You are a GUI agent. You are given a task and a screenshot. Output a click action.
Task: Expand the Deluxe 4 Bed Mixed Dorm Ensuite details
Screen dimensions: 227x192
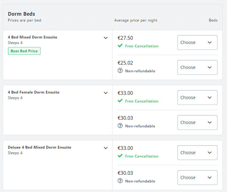tap(106, 148)
